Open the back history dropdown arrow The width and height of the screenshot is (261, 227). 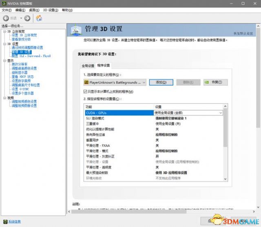[21, 18]
